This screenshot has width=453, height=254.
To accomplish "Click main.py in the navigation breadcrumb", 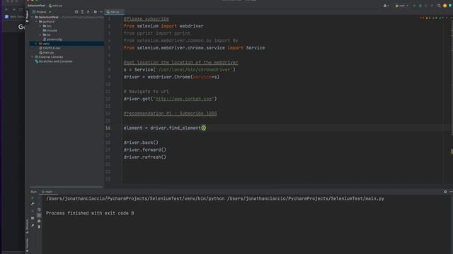I will click(x=55, y=6).
